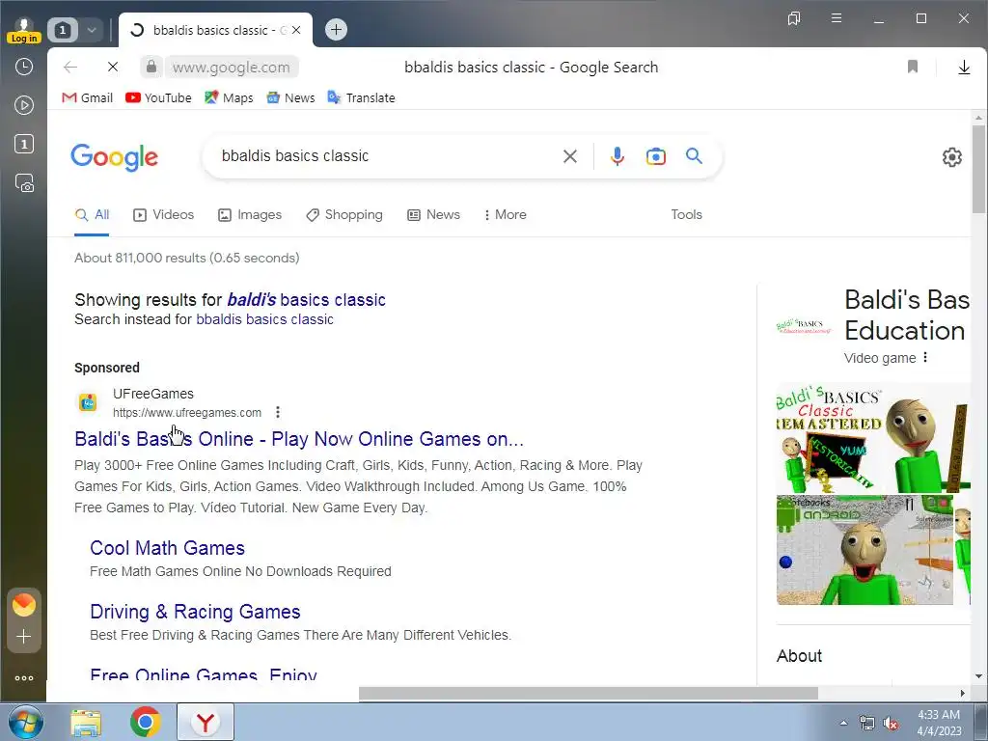Search instead for bbaldis basics classic
The image size is (988, 741).
(x=264, y=319)
